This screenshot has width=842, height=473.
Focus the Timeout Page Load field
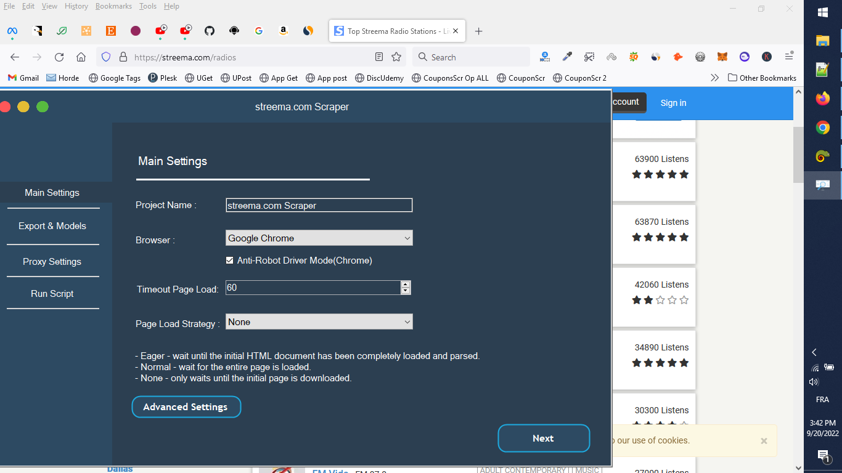coord(313,288)
